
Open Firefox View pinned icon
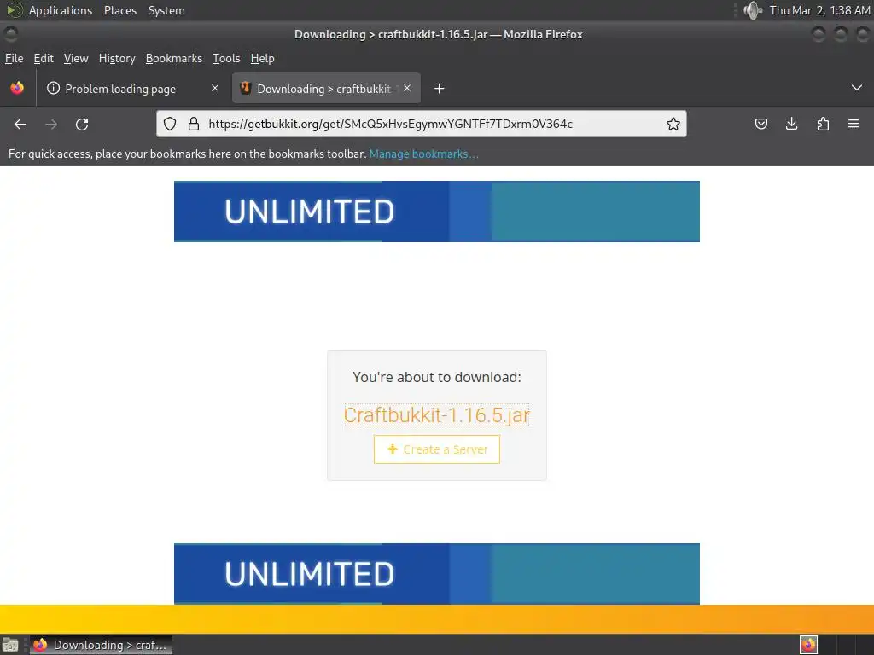pos(17,88)
